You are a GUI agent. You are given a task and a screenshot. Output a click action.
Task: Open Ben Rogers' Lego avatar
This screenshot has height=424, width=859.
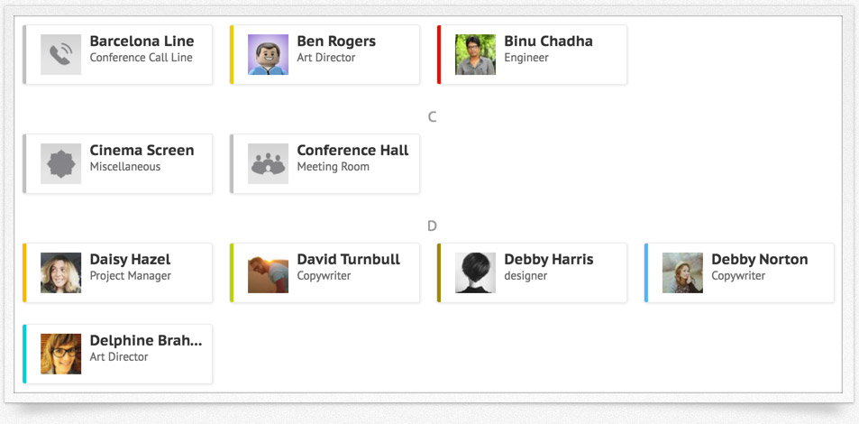(268, 55)
